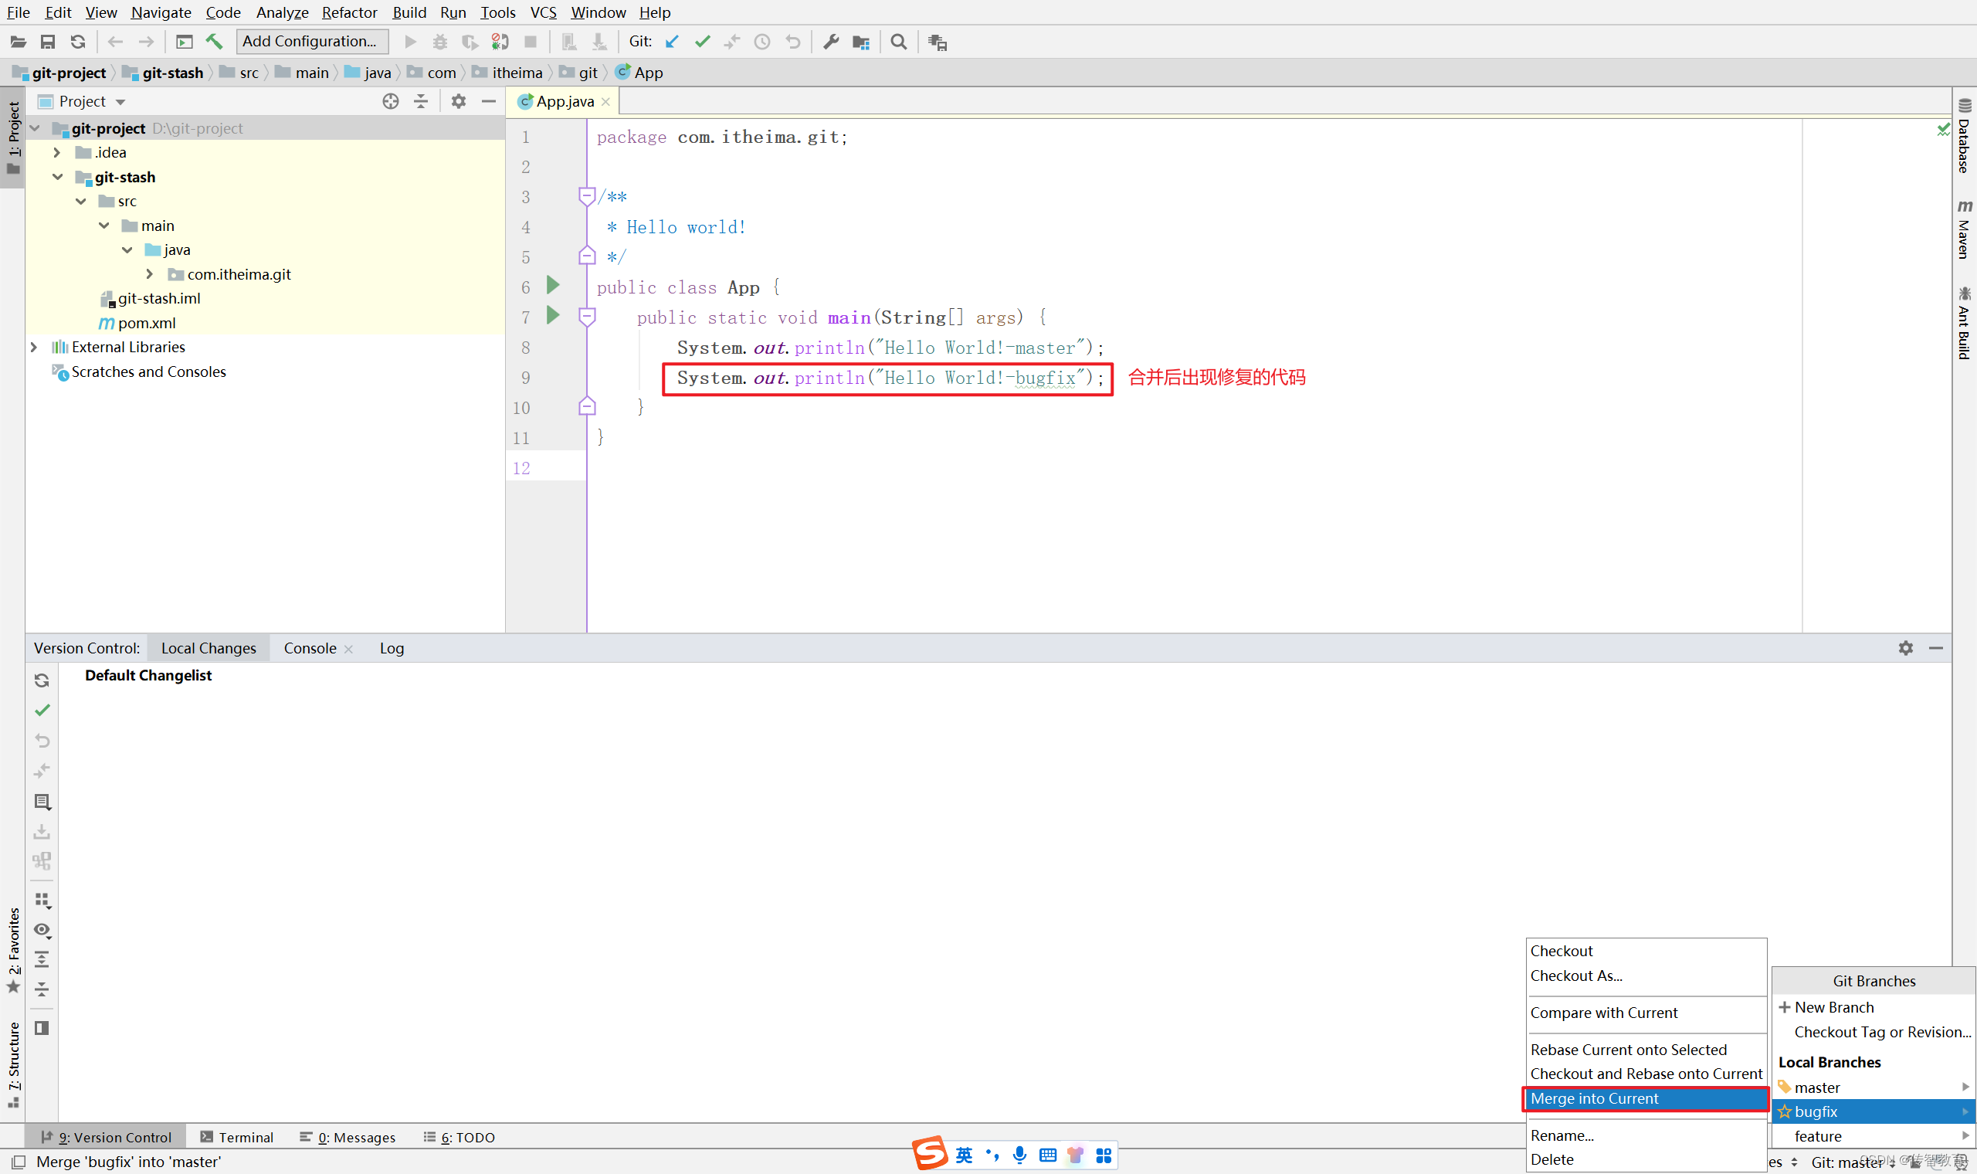Screen dimensions: 1977x1174
Task: Open the Project view dropdown arrow
Action: pos(121,102)
